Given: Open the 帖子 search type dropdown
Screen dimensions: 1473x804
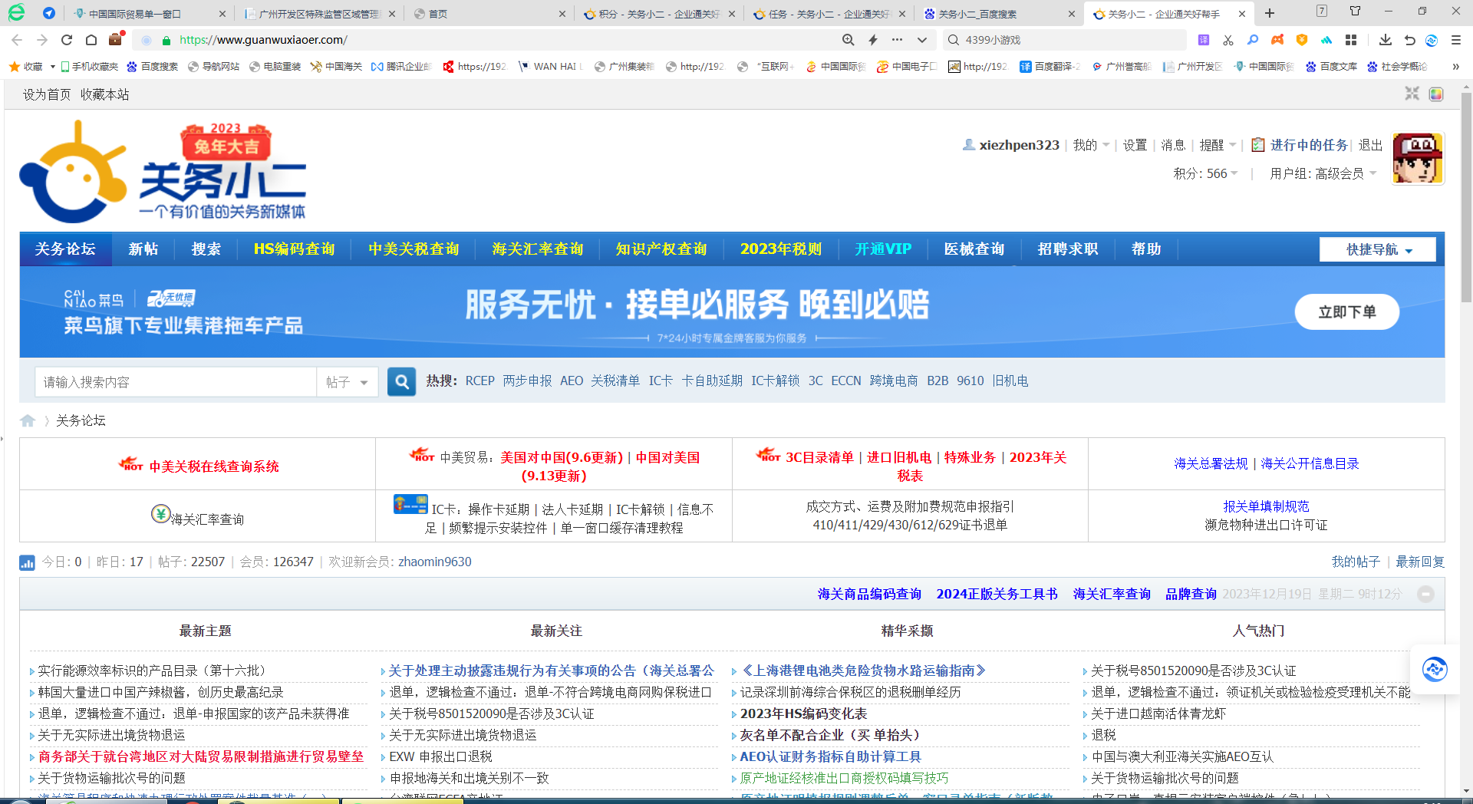Looking at the screenshot, I should [x=347, y=381].
